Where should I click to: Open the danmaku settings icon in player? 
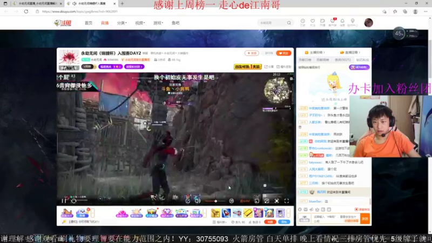[187, 201]
